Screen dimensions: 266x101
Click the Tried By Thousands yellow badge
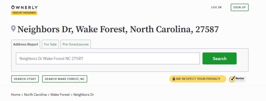pyautogui.click(x=24, y=13)
